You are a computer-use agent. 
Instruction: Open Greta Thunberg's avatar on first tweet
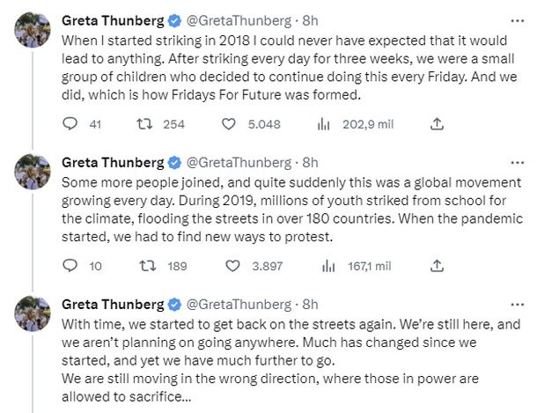(31, 33)
